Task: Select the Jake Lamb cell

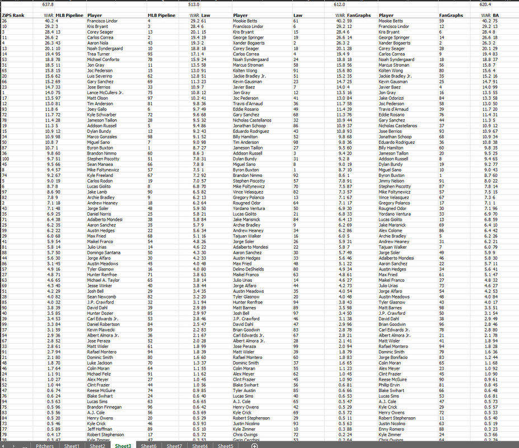Action: [x=116, y=192]
